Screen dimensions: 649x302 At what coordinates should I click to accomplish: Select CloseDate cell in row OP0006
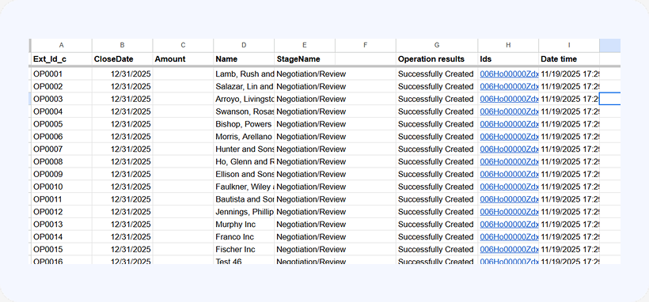[122, 137]
